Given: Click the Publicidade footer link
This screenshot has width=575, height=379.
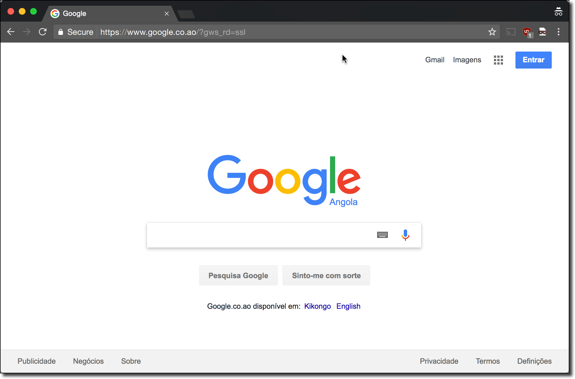Looking at the screenshot, I should (36, 361).
